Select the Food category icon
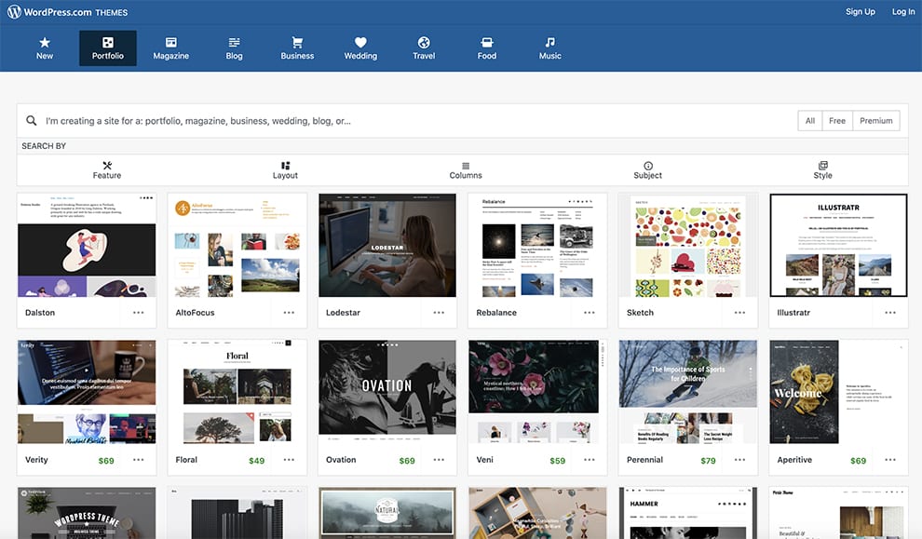The width and height of the screenshot is (922, 539). click(487, 42)
